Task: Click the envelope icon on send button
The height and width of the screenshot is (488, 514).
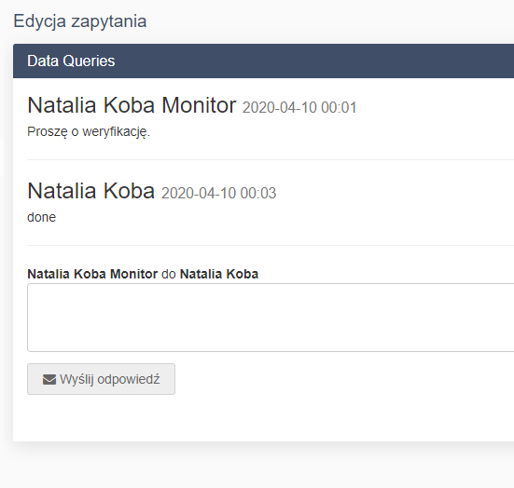Action: click(x=49, y=380)
